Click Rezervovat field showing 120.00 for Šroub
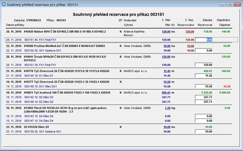 [204, 65]
